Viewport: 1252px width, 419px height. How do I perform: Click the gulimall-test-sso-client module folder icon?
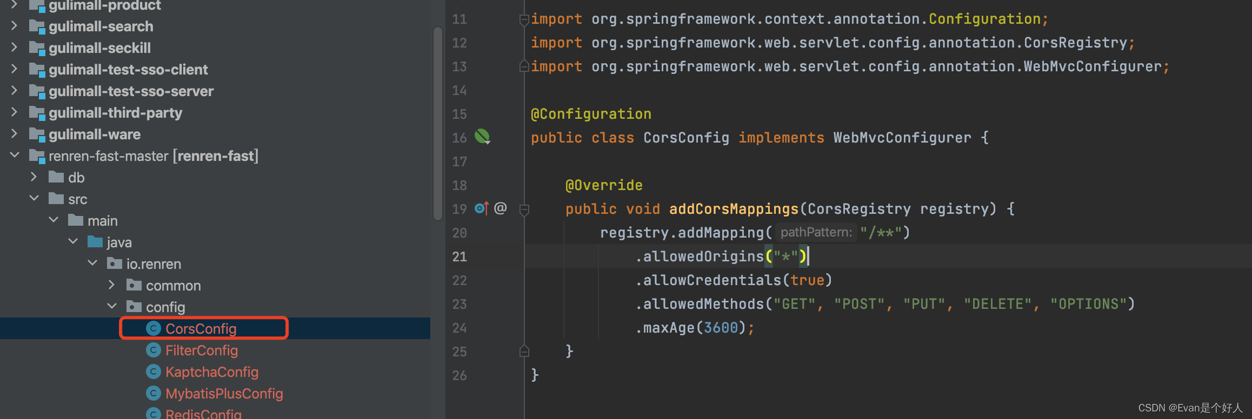(x=37, y=70)
